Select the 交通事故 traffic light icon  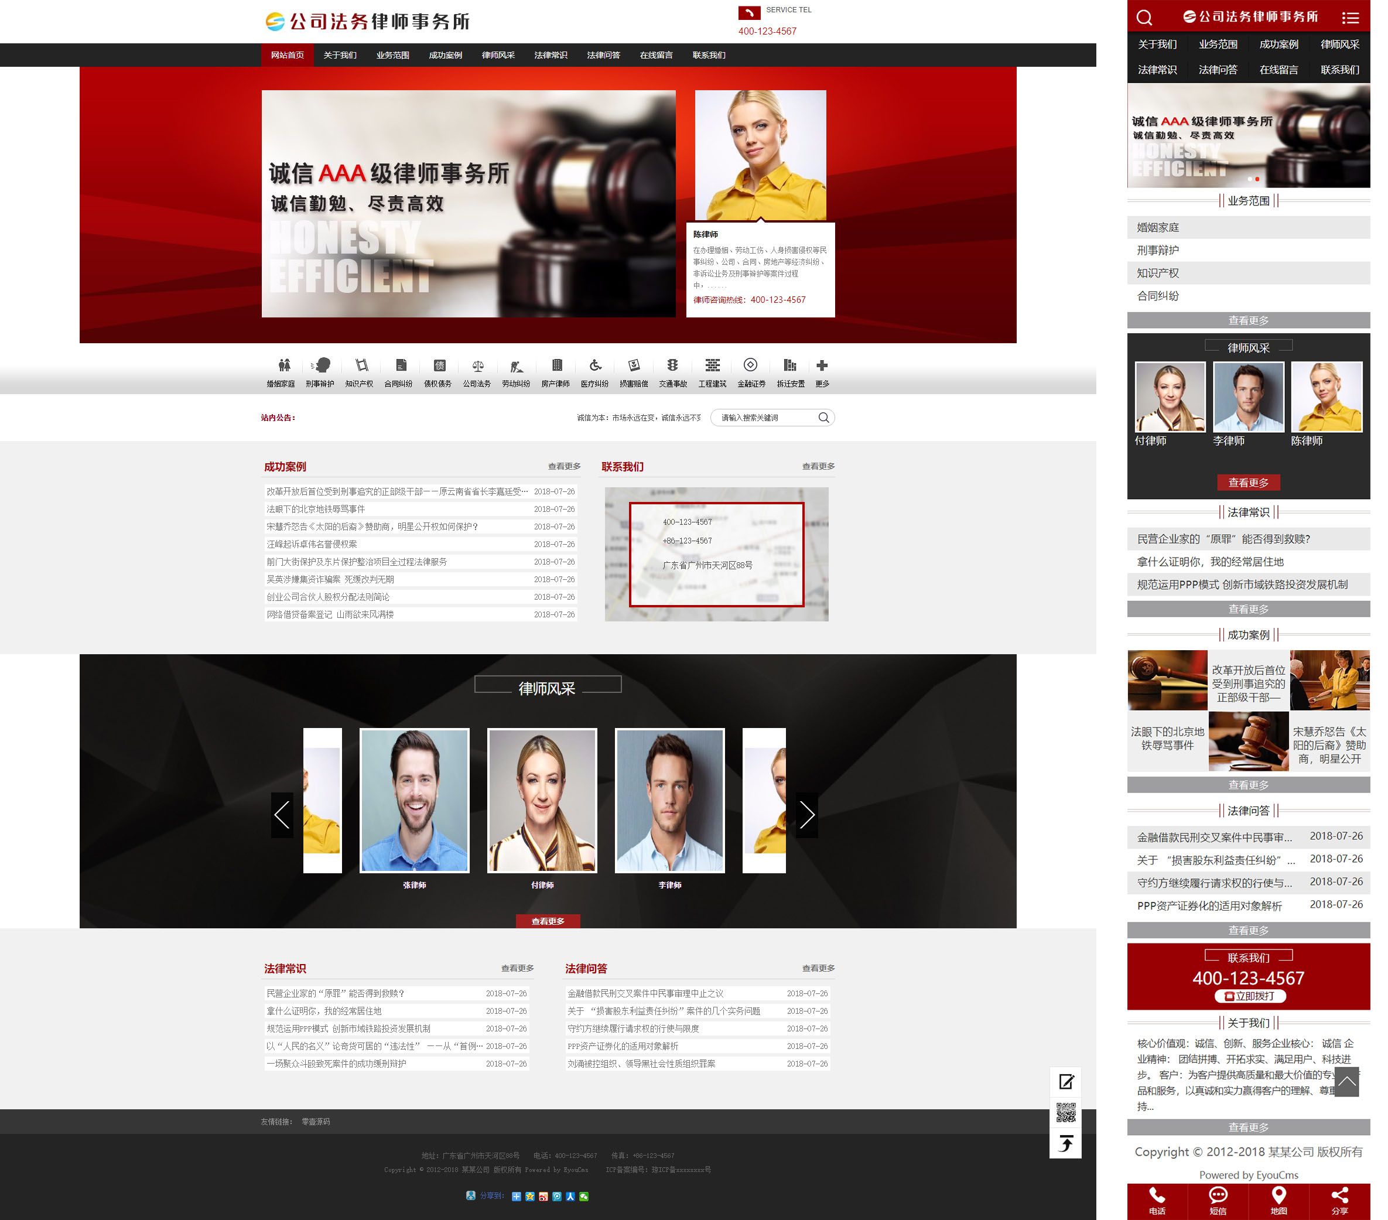coord(672,365)
